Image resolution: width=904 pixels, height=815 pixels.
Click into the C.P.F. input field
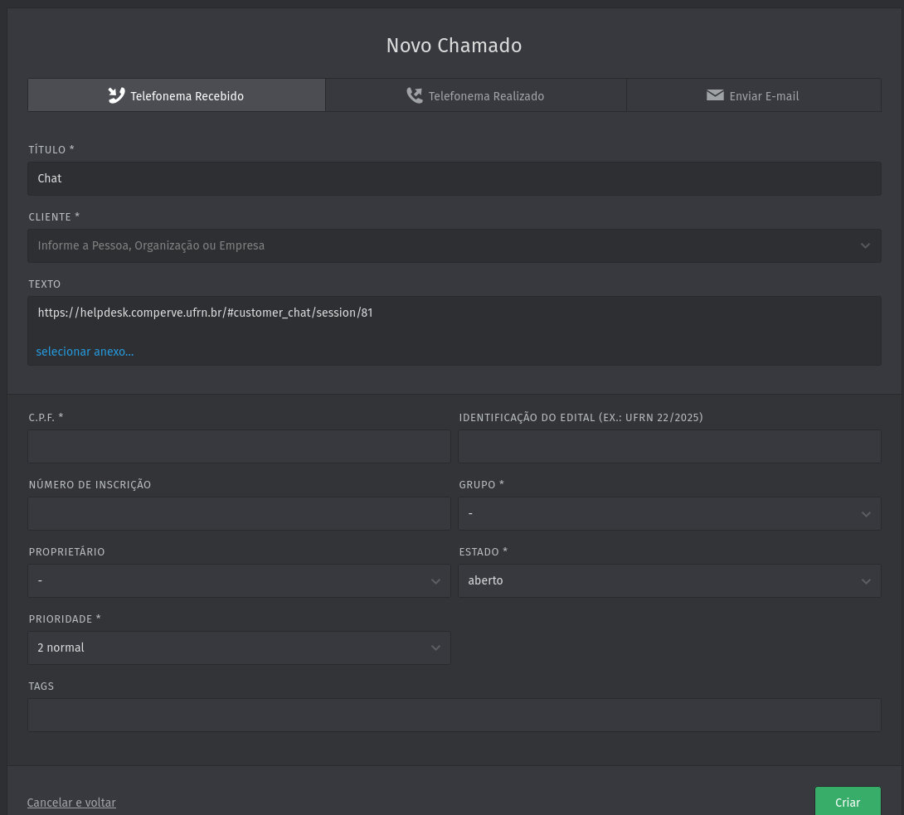239,447
